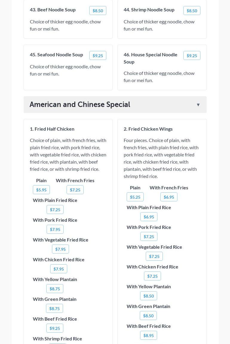Pick Half Chicken With Pork Fried Rice price
Viewport: 230px width, 344px height.
point(55,230)
